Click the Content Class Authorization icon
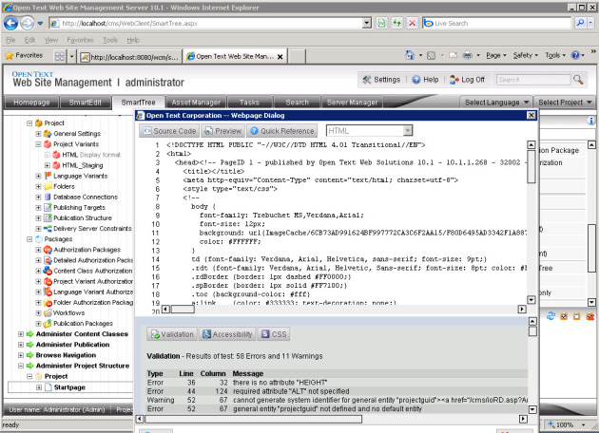 click(48, 271)
